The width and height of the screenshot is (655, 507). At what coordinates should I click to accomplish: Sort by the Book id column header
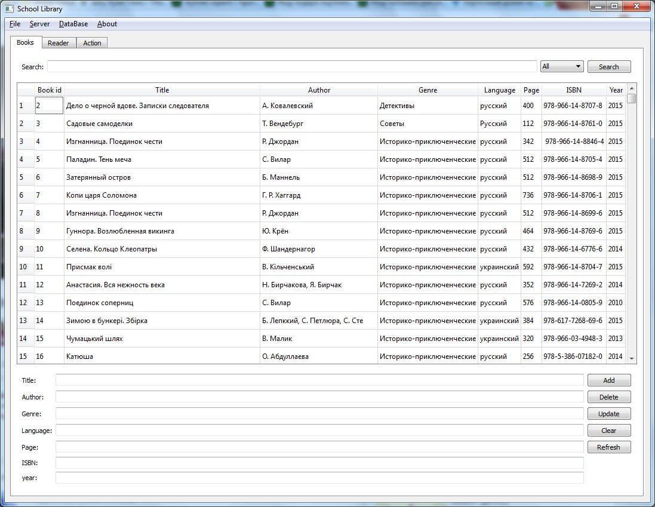coord(50,90)
